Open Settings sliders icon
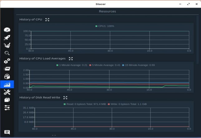The image size is (201, 138). (x=7, y=108)
